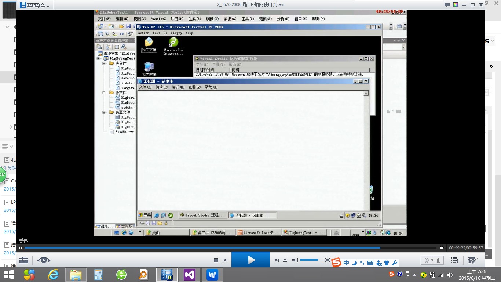Click the colorful balls app on taskbar
This screenshot has height=282, width=501.
click(x=29, y=274)
